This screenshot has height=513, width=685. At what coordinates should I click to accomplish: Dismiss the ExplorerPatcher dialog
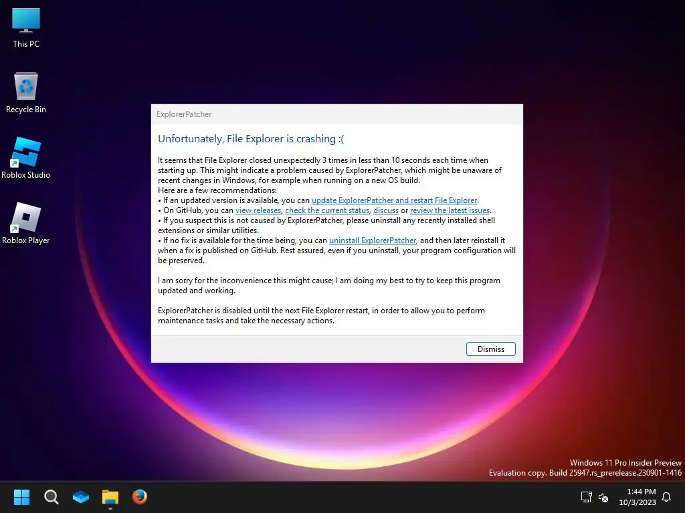pyautogui.click(x=490, y=349)
